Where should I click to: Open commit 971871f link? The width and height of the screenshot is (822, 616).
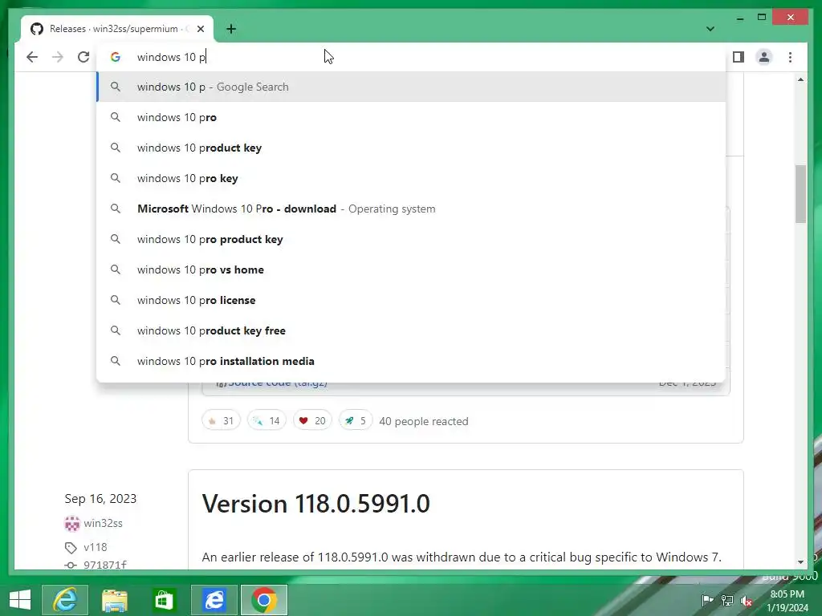[105, 565]
